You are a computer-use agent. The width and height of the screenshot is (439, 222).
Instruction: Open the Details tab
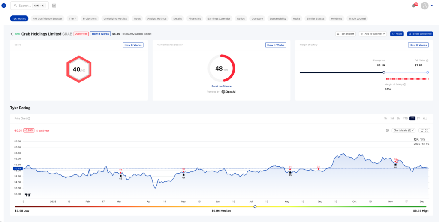177,18
